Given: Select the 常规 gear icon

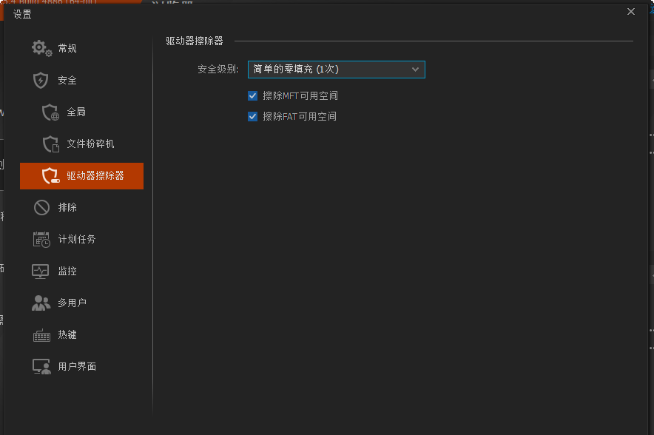Looking at the screenshot, I should point(41,47).
